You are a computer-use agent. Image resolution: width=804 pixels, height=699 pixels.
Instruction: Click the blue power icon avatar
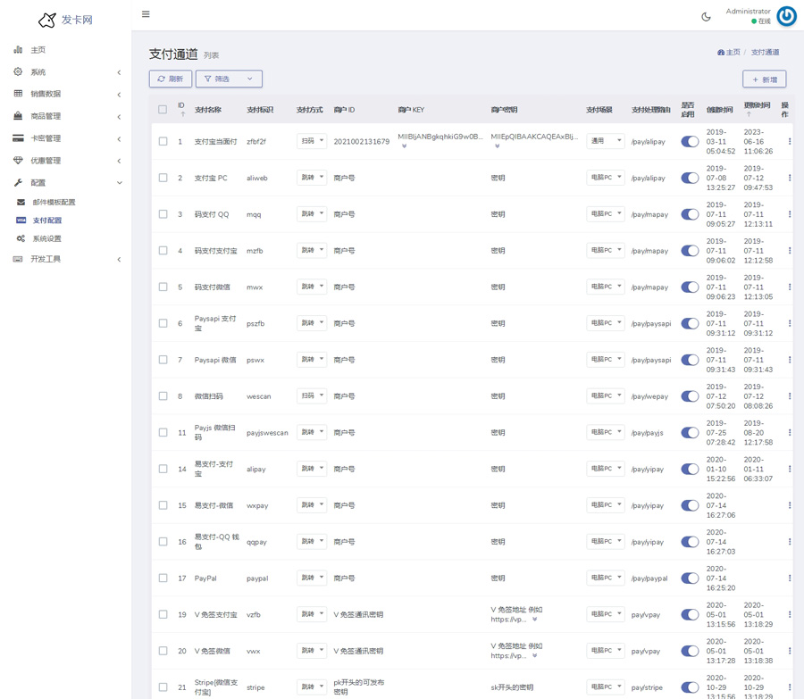pyautogui.click(x=786, y=16)
